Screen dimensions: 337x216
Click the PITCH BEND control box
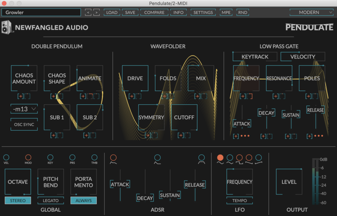pos(51,182)
